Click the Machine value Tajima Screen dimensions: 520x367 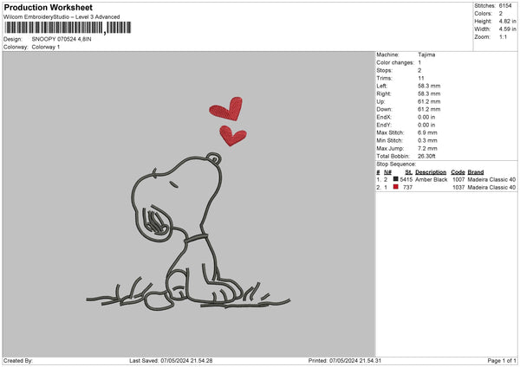(426, 55)
